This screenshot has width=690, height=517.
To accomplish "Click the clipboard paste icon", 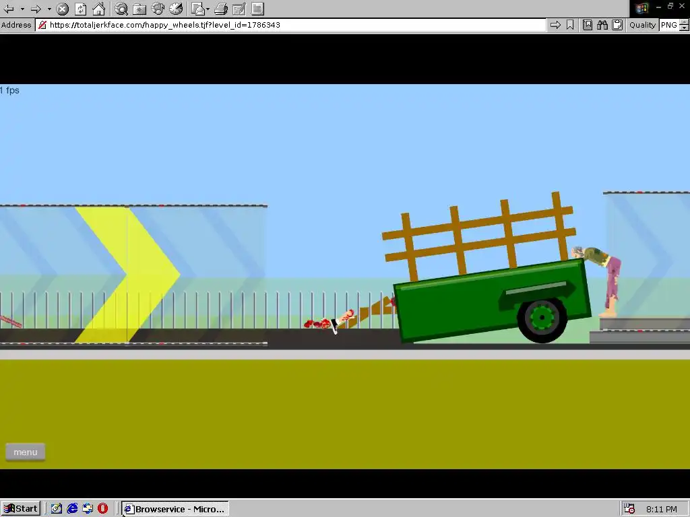I will click(x=617, y=25).
